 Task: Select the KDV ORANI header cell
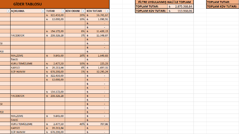click(75, 11)
